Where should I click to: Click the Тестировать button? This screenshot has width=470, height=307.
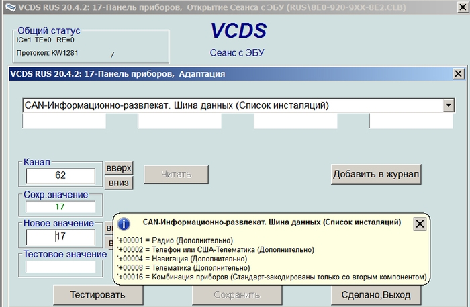tap(98, 295)
